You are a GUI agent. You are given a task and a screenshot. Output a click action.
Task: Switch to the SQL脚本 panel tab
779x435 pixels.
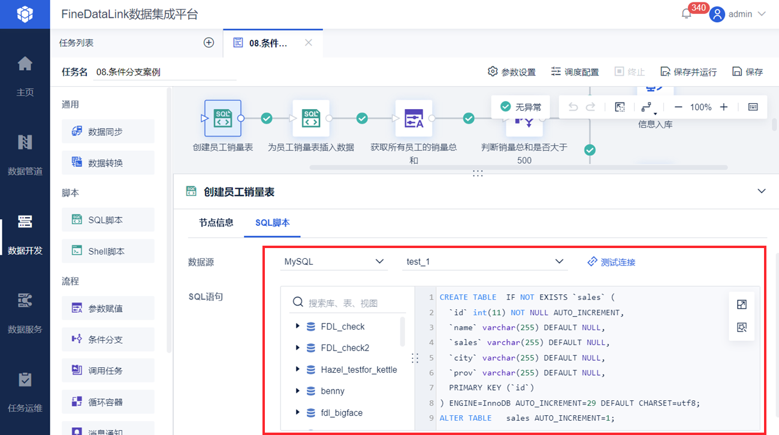click(272, 222)
